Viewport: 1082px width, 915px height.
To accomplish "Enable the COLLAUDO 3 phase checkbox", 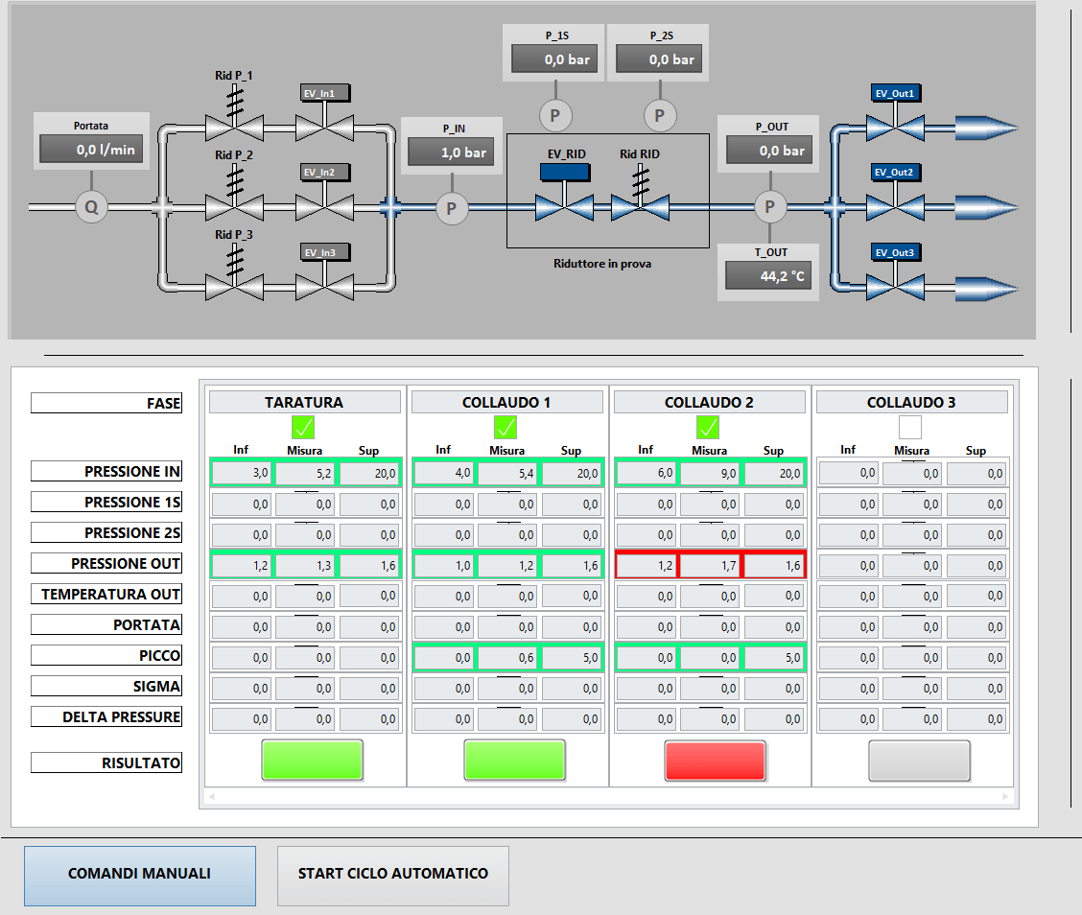I will point(910,428).
